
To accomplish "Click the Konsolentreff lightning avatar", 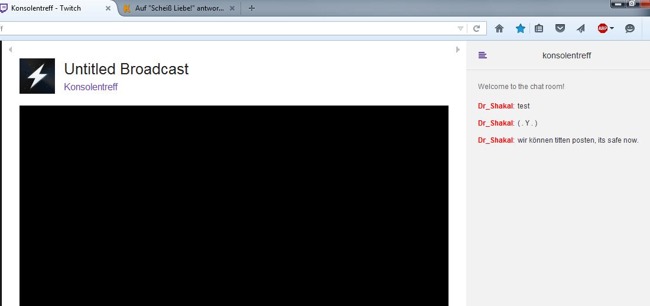I will 37,76.
